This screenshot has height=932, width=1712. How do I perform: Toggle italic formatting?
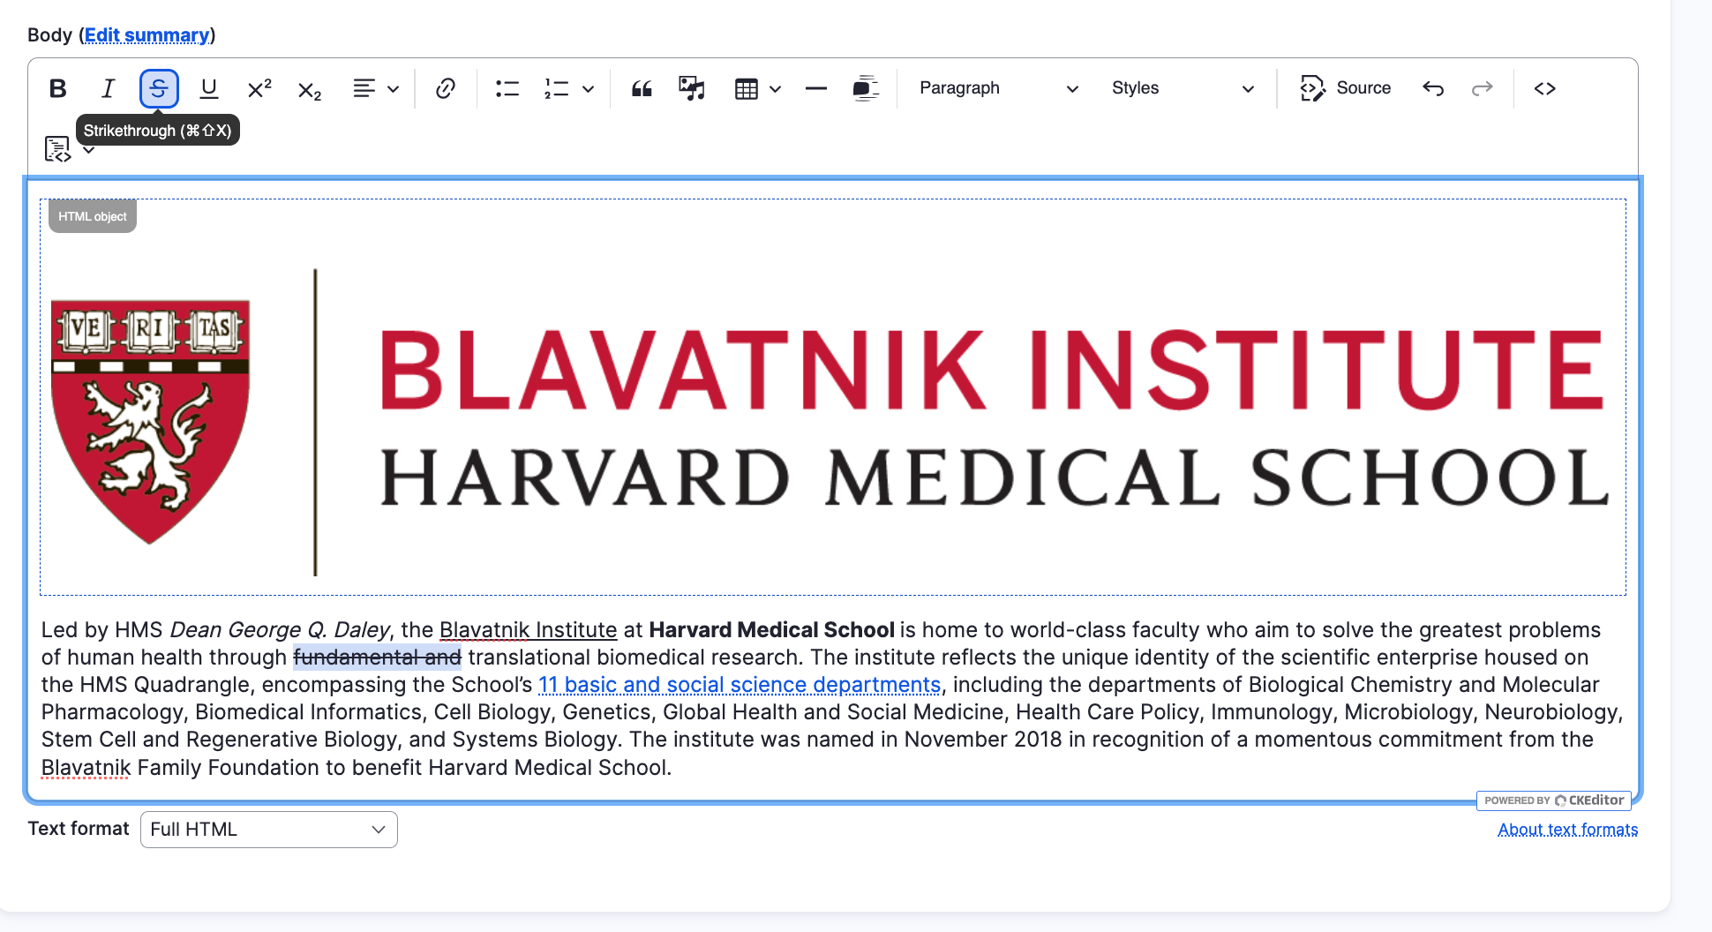108,88
